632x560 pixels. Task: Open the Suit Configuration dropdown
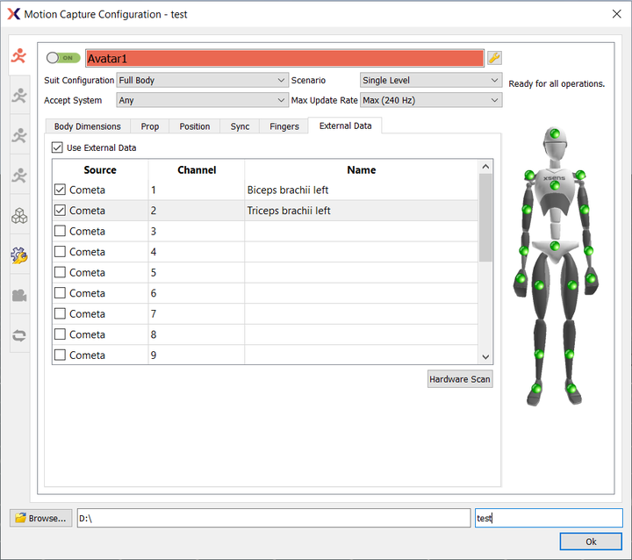pyautogui.click(x=203, y=80)
